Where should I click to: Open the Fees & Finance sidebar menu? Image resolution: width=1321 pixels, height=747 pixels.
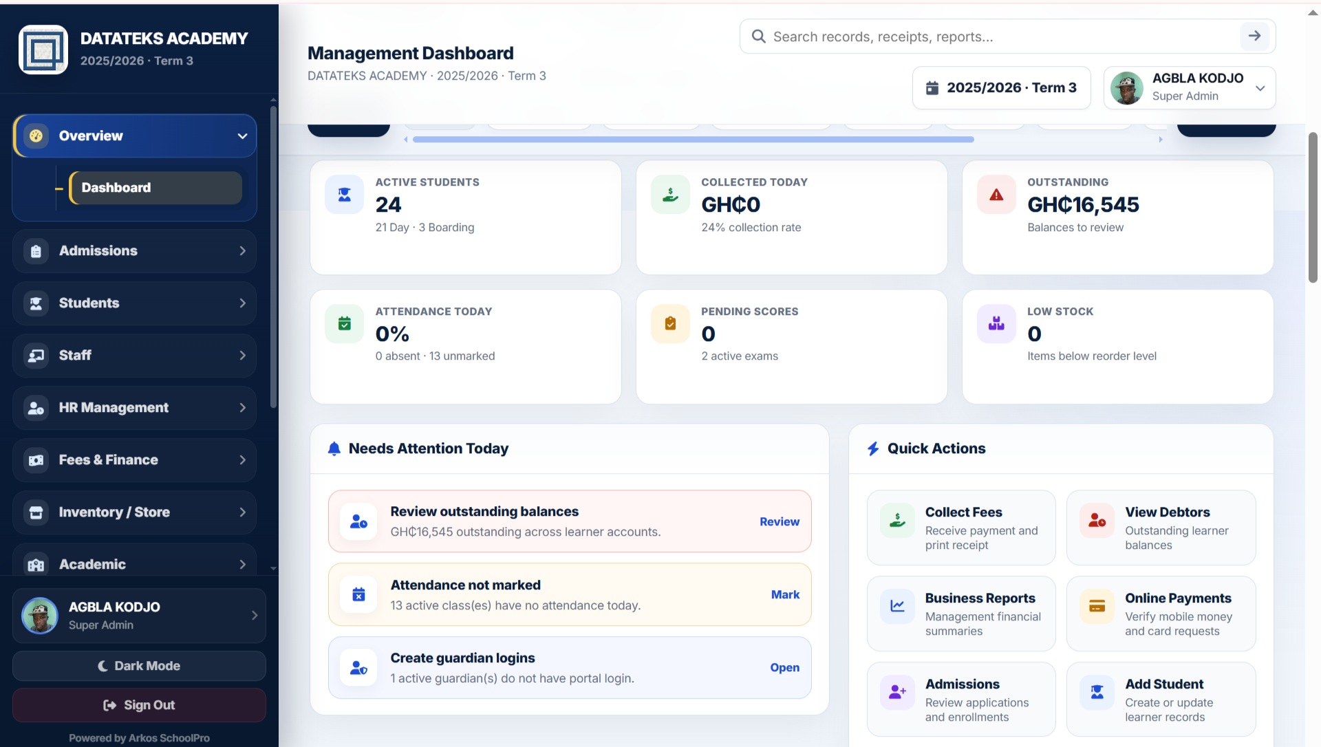[134, 460]
